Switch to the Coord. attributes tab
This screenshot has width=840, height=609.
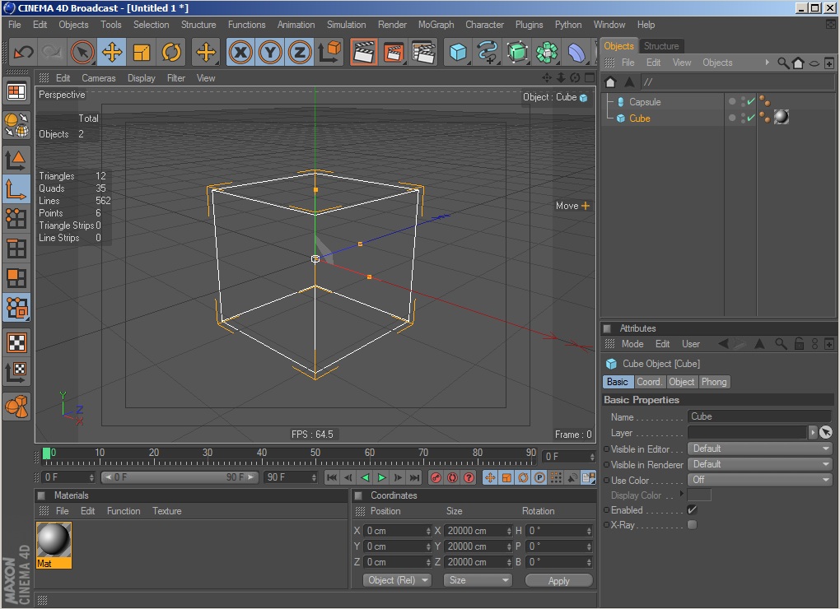click(649, 382)
